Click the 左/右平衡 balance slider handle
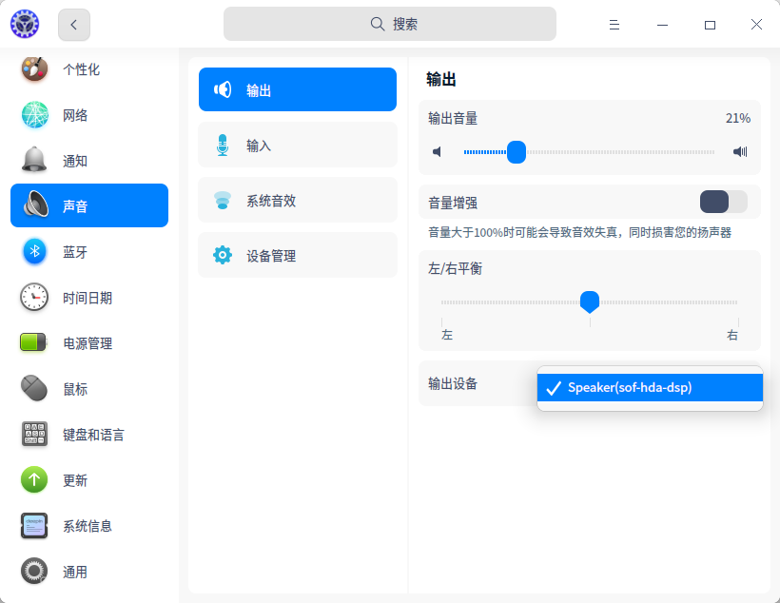 590,302
